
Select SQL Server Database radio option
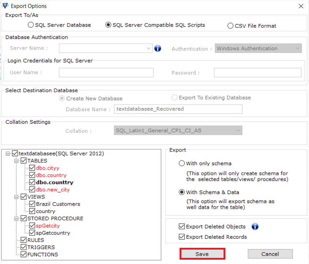pos(31,25)
